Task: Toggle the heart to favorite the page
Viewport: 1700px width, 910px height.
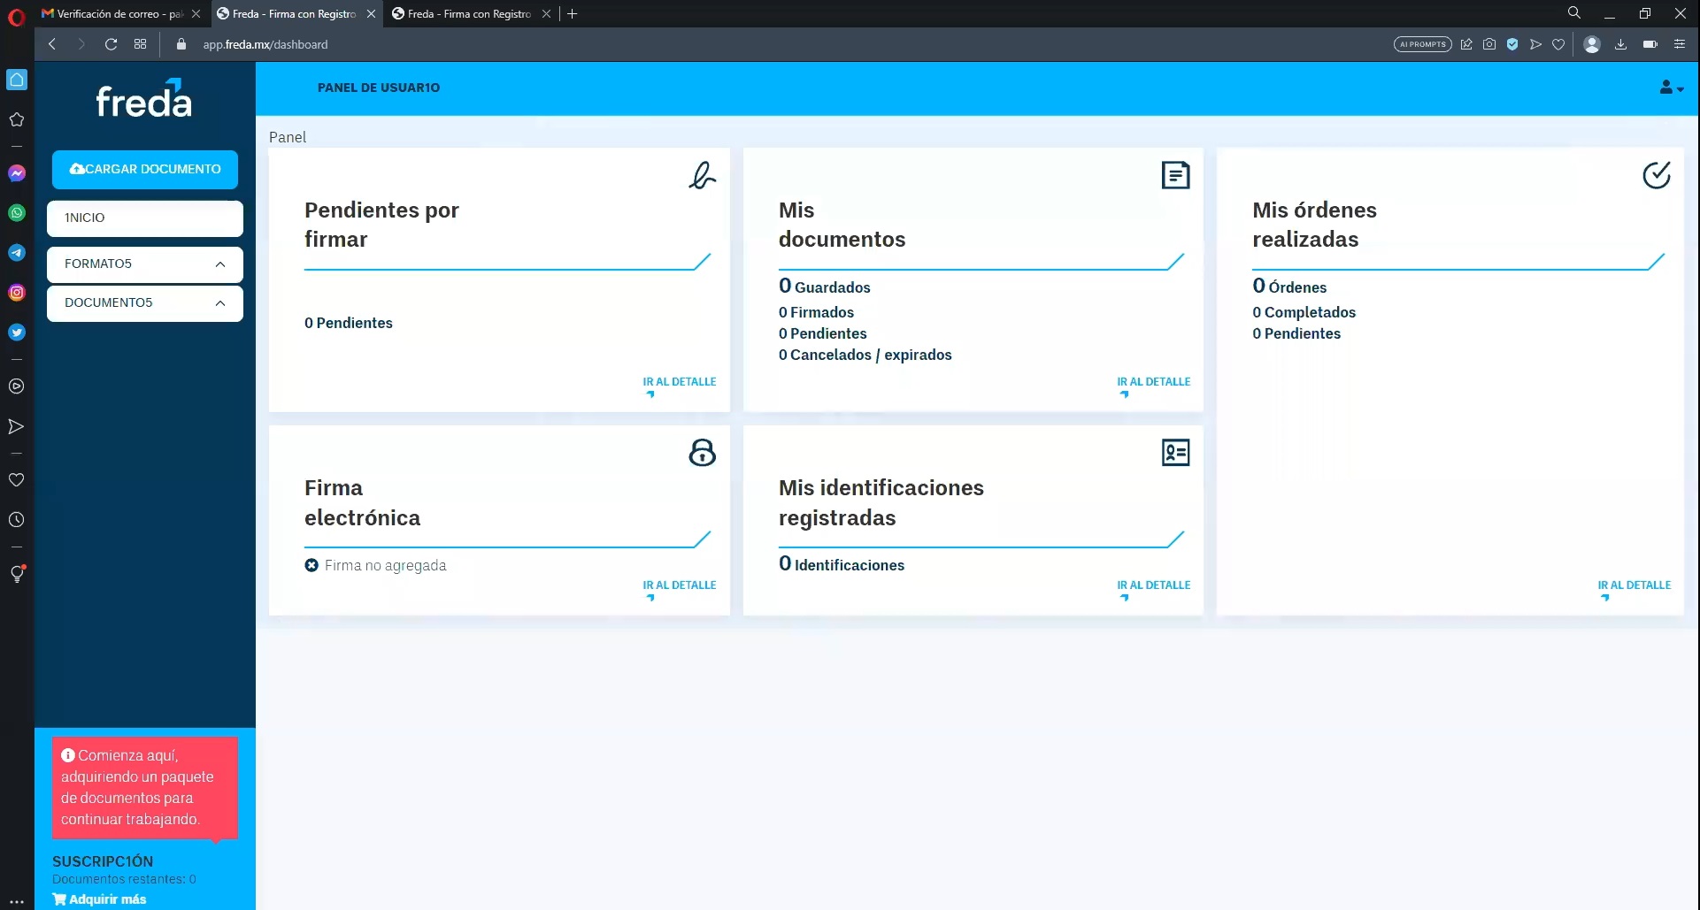Action: coord(1558,44)
